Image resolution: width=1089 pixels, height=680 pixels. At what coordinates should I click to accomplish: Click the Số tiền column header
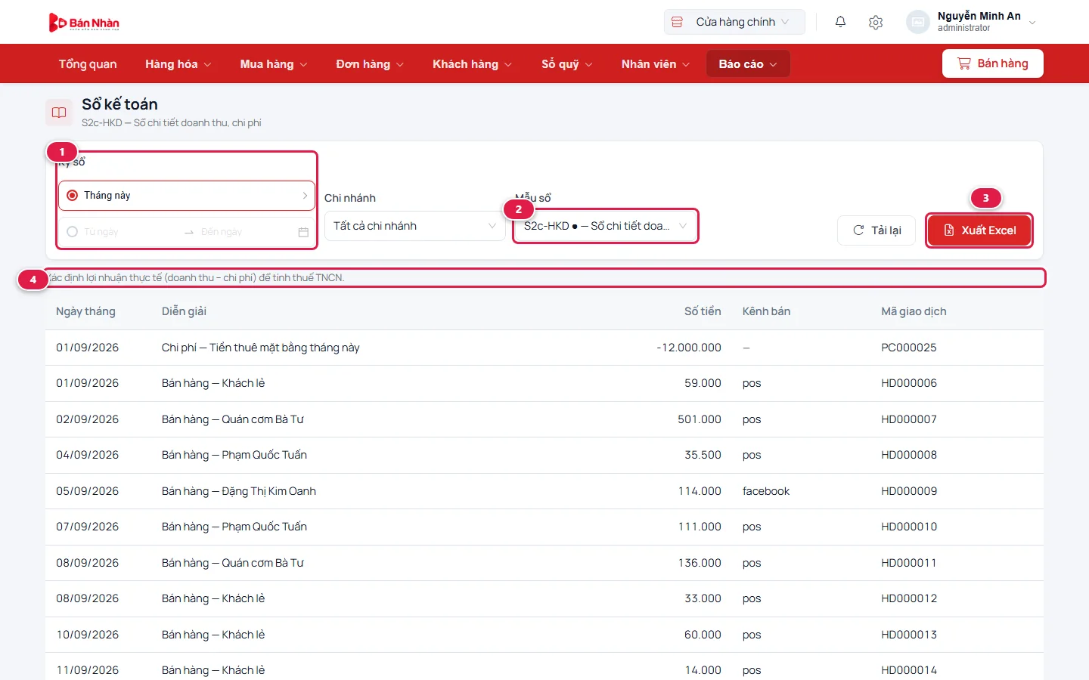coord(703,311)
